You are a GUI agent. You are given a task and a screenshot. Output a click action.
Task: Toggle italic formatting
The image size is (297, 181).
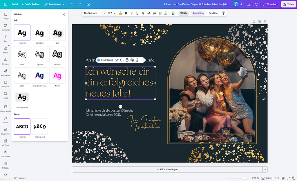pos(132,13)
